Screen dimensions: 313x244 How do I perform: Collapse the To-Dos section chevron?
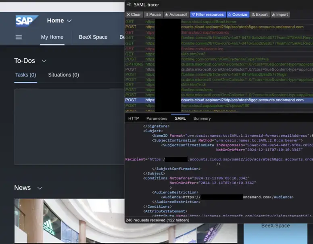[x=44, y=61]
